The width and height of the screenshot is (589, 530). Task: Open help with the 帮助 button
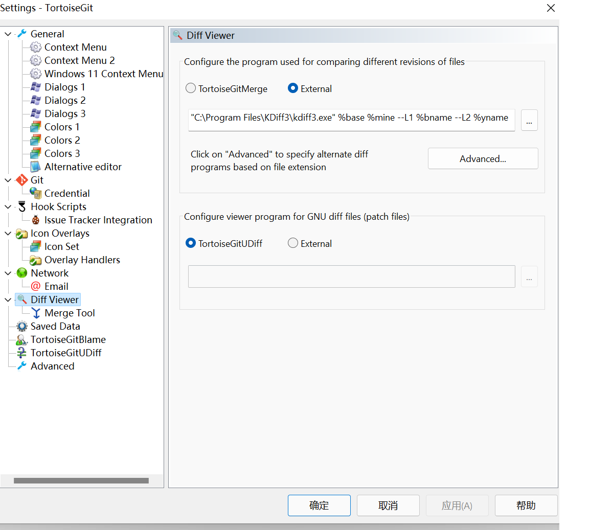tap(526, 505)
